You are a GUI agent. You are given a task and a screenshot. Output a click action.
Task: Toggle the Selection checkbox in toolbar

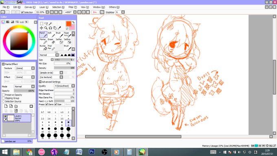[22, 12]
